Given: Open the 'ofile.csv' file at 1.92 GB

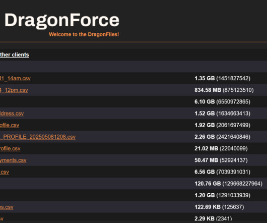Looking at the screenshot, I should 10,125.
